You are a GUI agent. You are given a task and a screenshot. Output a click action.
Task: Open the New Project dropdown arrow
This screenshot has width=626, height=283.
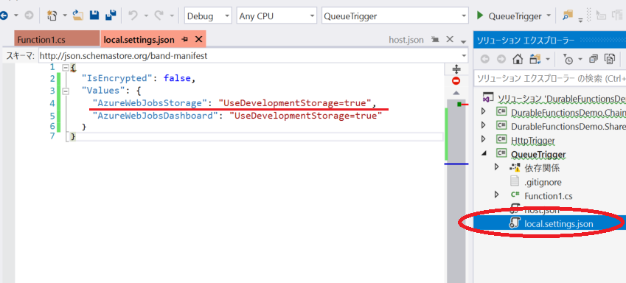(x=65, y=16)
